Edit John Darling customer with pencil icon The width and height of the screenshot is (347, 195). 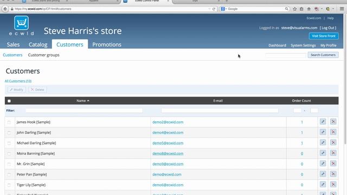(323, 132)
